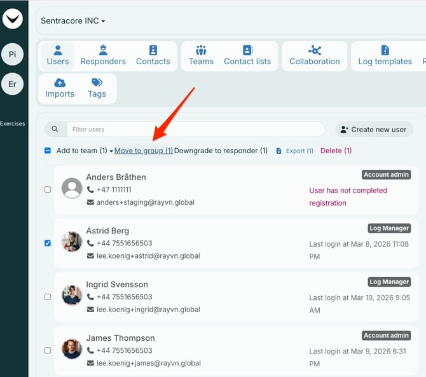Select the Anders Bråthen user checkbox
This screenshot has width=426, height=377.
pyautogui.click(x=48, y=189)
